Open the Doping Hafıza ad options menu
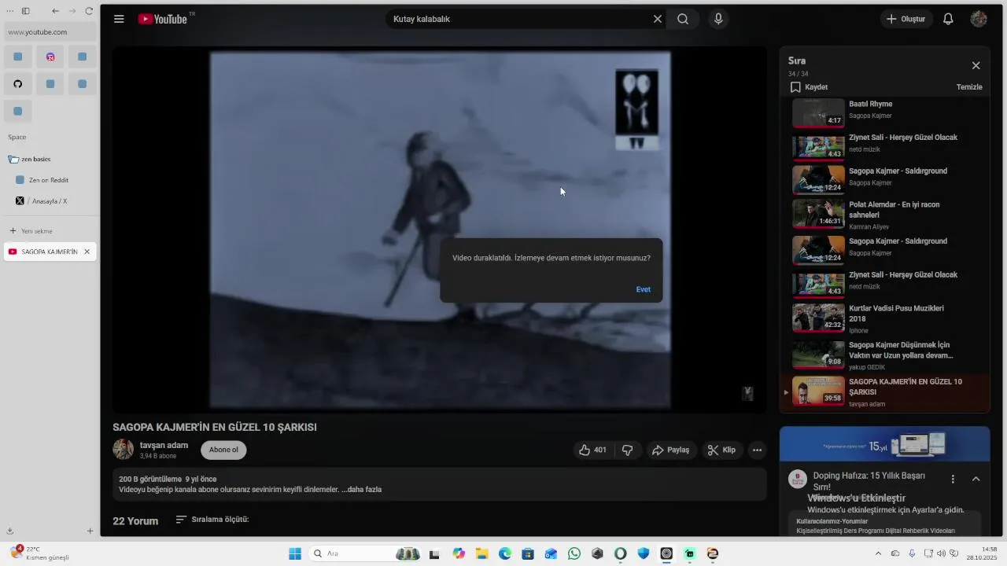Image resolution: width=1007 pixels, height=566 pixels. [953, 479]
